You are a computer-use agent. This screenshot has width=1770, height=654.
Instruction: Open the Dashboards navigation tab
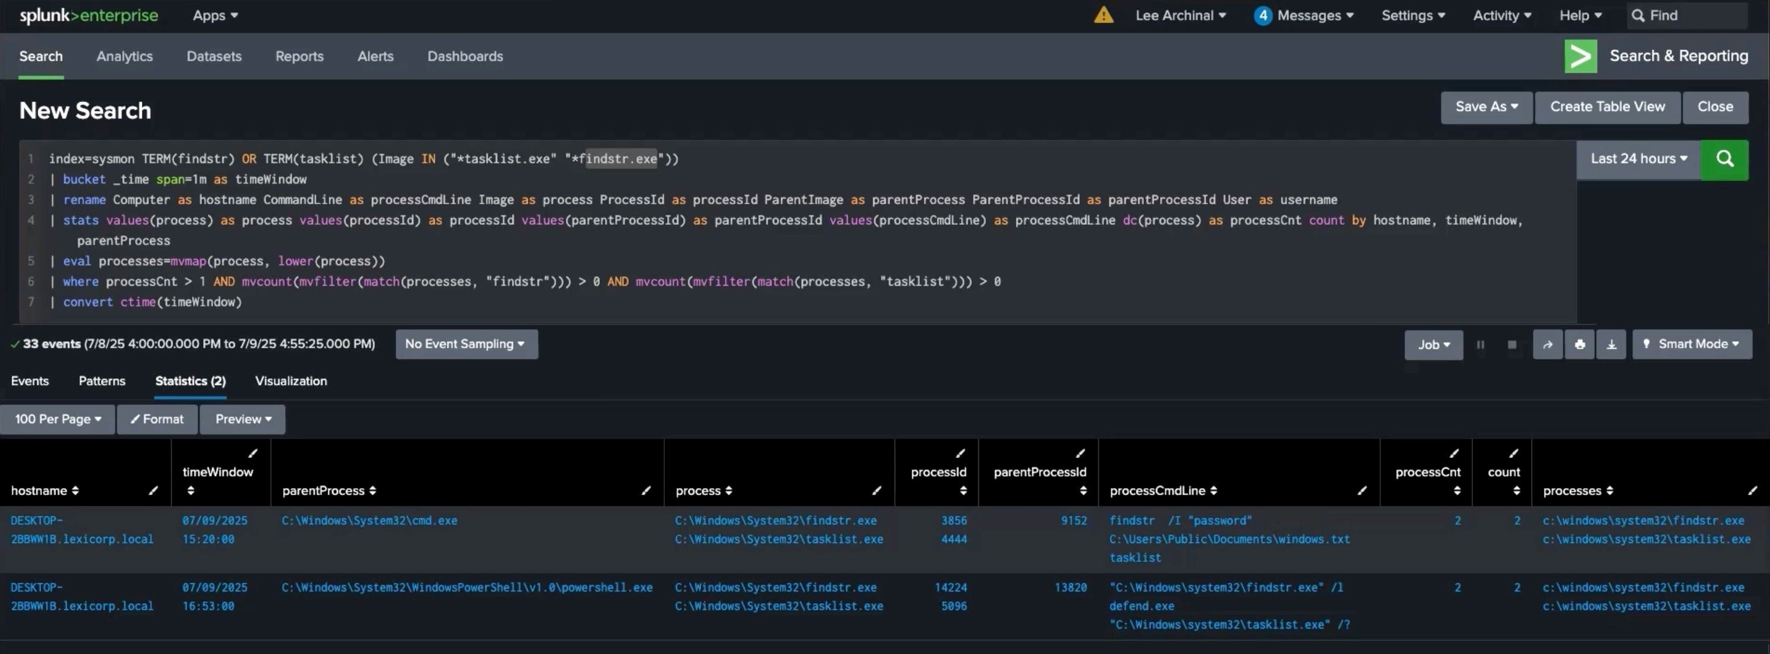[465, 56]
